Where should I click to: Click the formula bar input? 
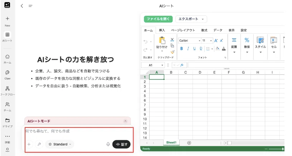tap(236, 65)
